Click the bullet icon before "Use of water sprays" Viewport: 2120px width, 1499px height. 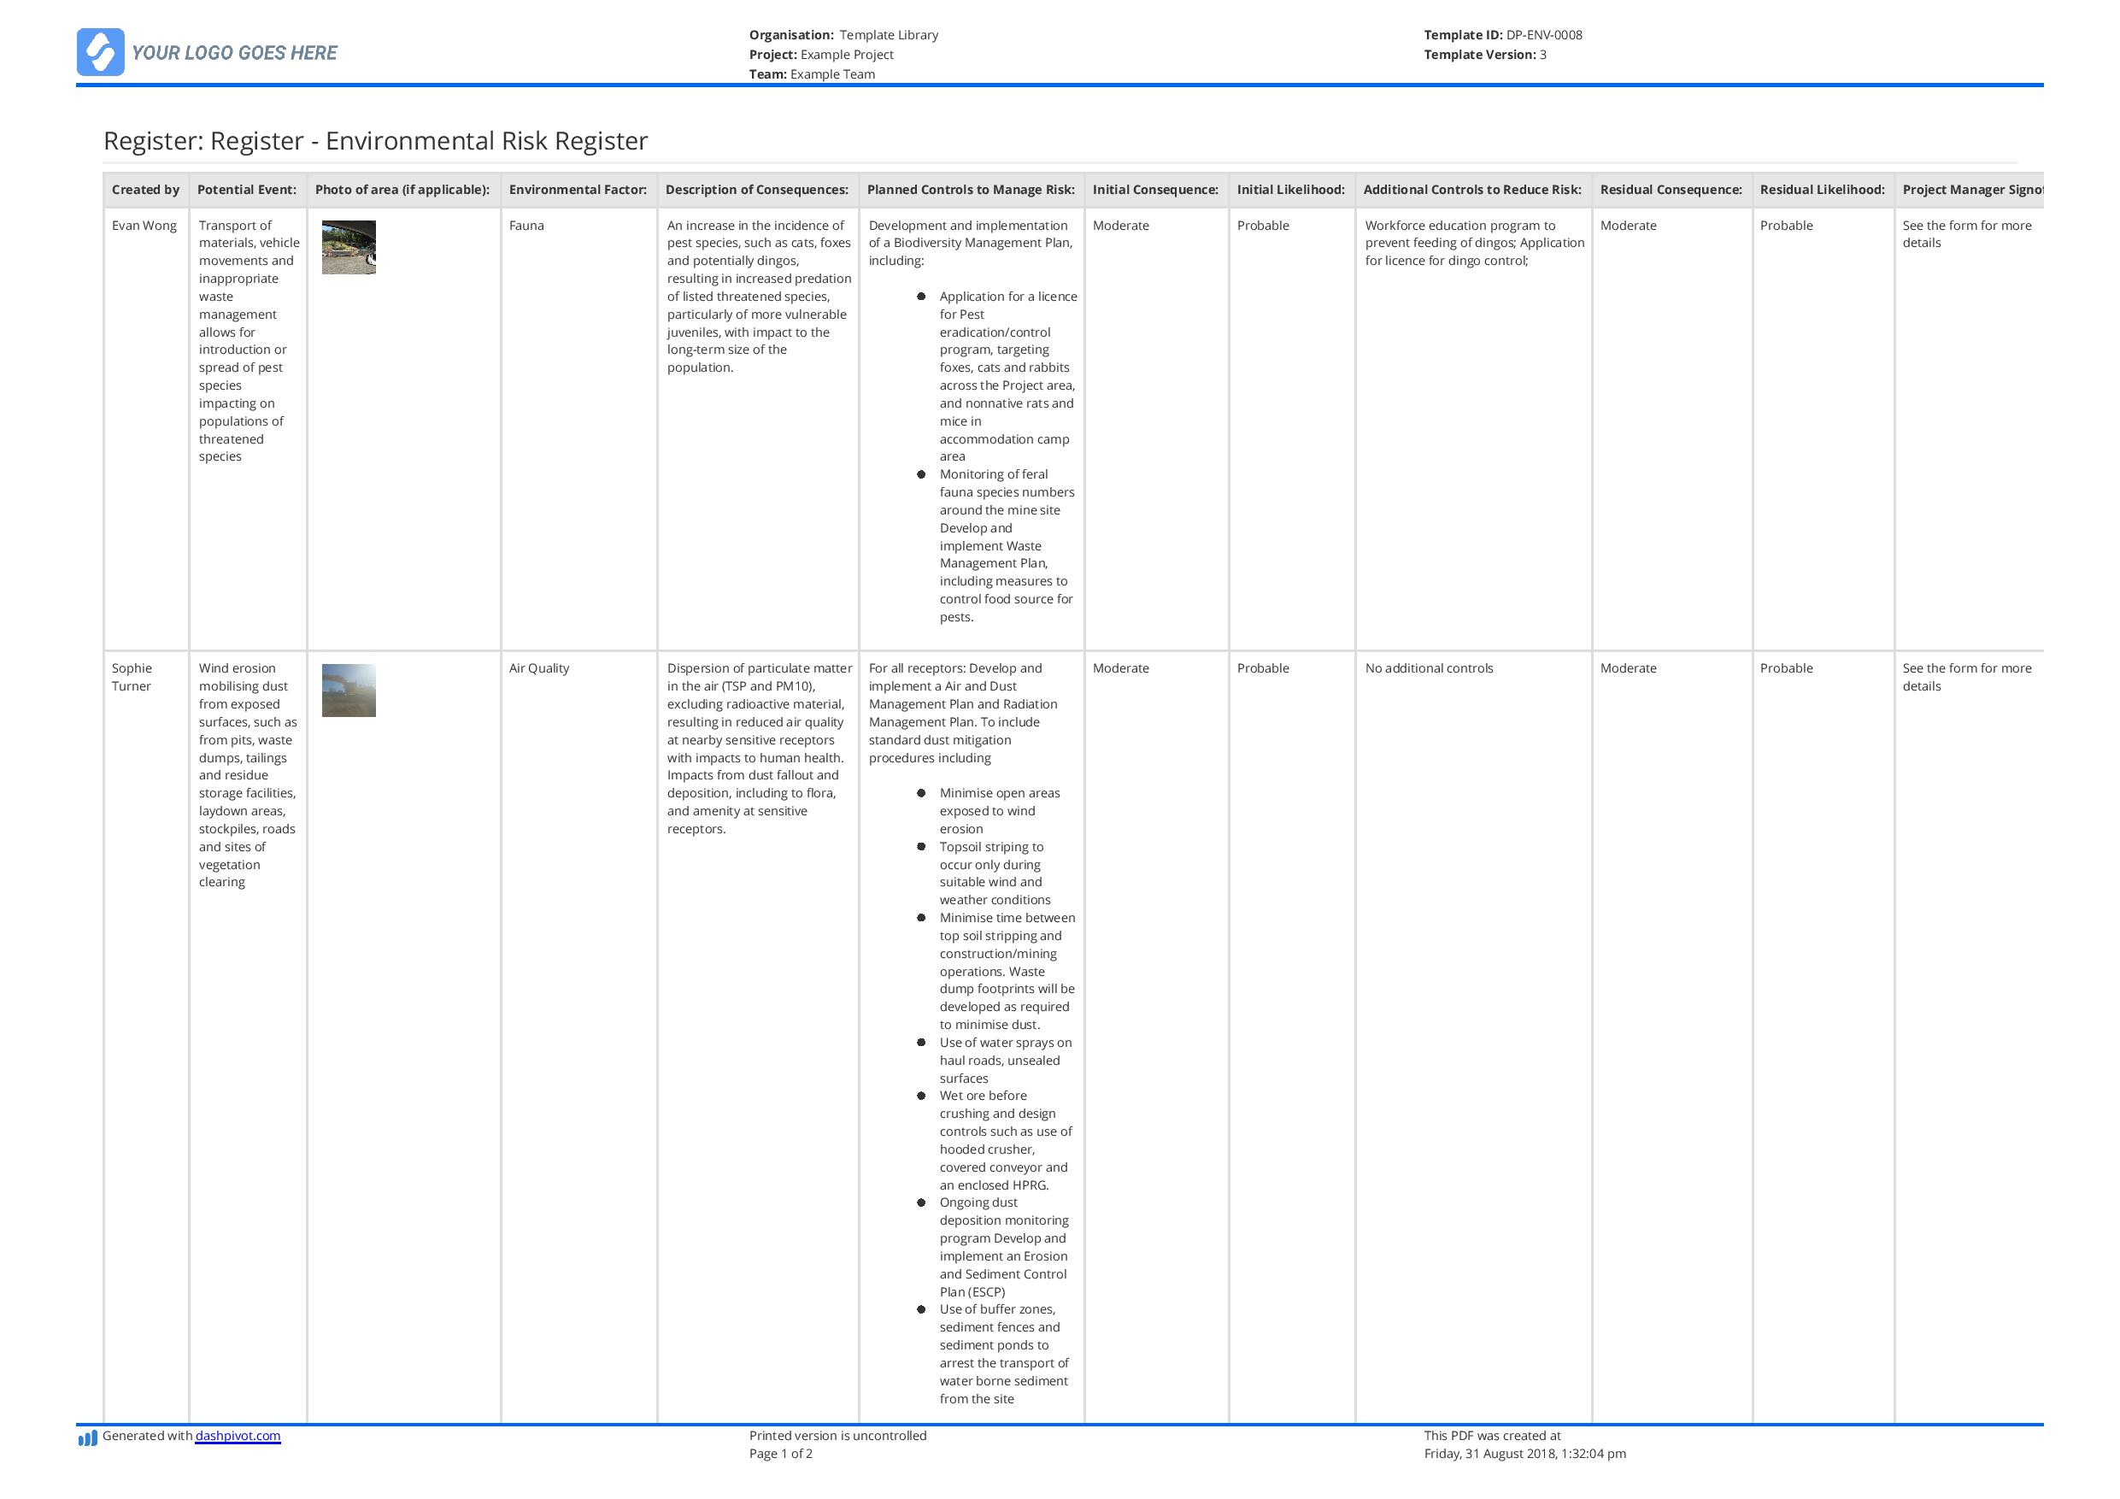pos(922,1042)
